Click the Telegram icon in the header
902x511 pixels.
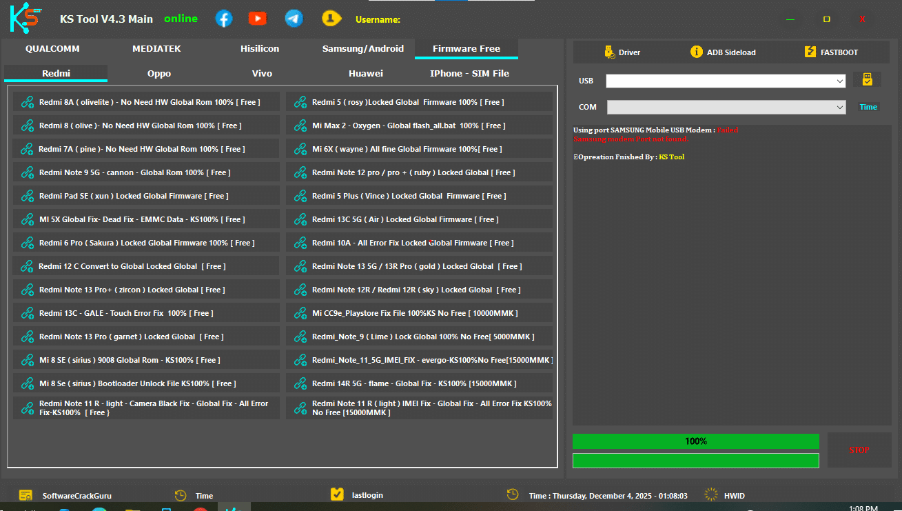click(x=294, y=18)
